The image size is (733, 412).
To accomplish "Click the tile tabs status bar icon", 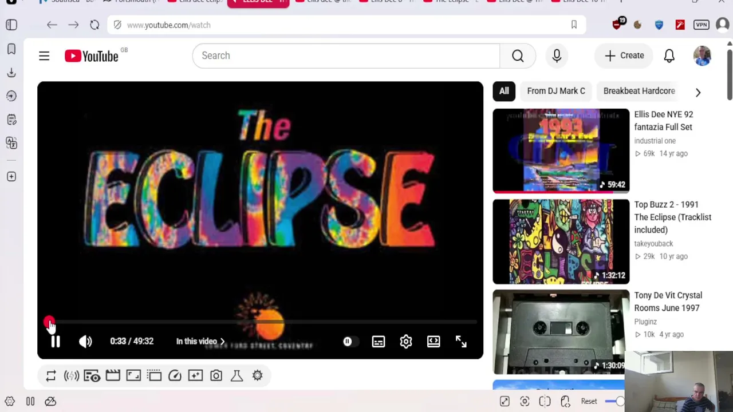I will [x=545, y=402].
